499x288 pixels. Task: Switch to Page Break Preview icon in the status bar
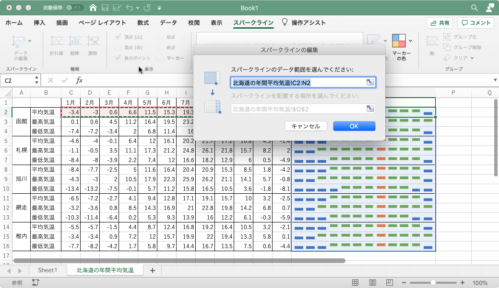point(389,282)
